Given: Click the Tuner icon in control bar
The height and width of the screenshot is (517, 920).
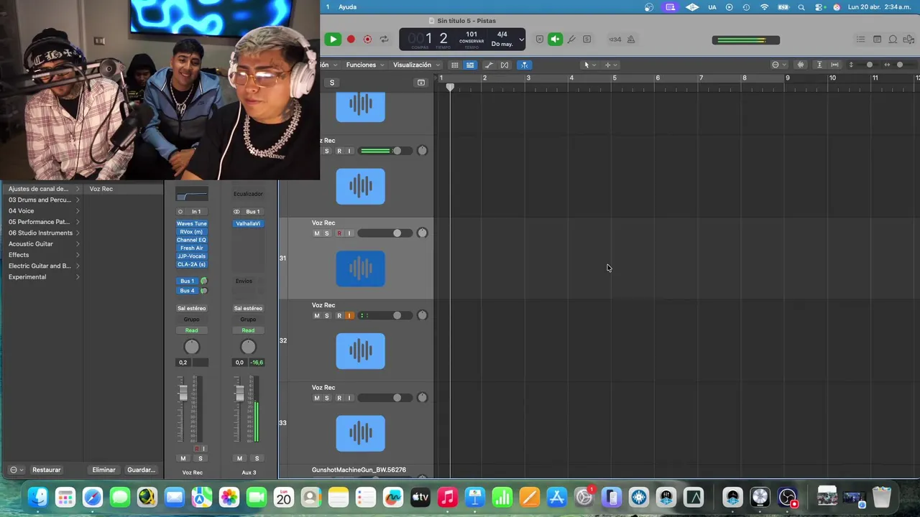Looking at the screenshot, I should (571, 39).
